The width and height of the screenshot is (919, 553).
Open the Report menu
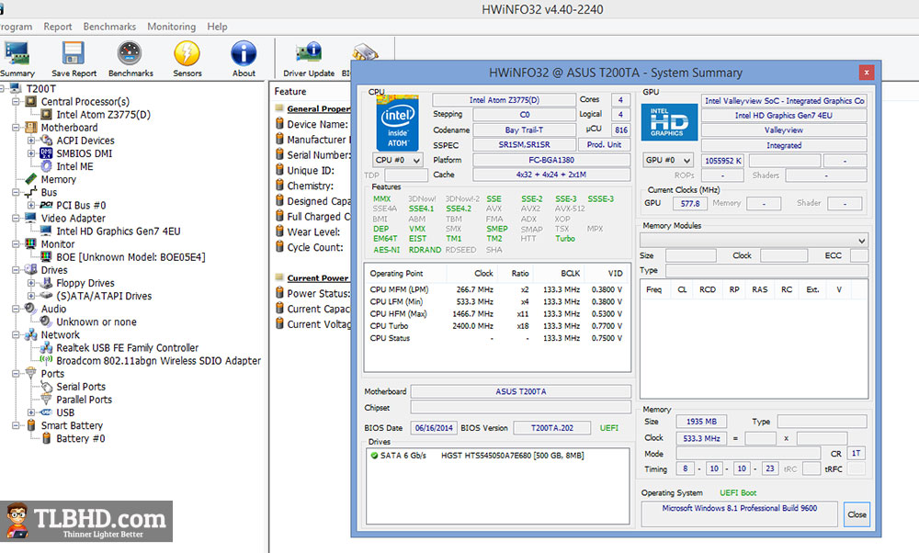57,27
